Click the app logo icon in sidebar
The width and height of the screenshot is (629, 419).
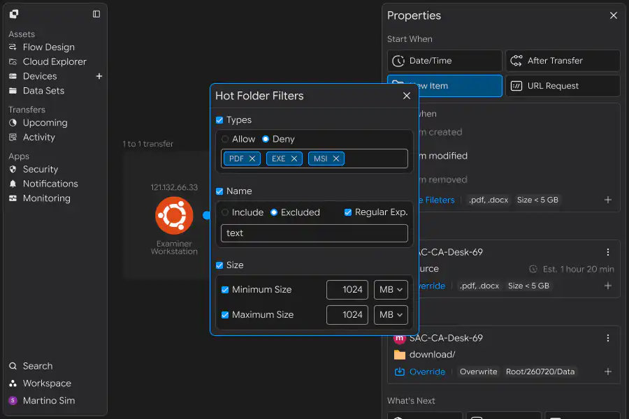pos(14,14)
